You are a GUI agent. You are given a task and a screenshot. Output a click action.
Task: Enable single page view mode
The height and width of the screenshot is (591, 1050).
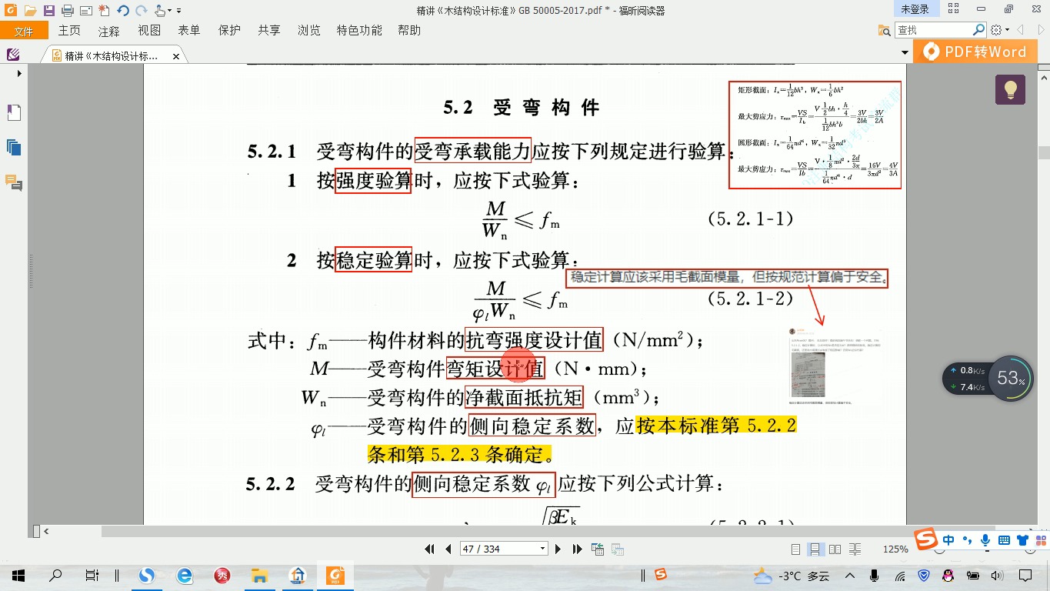(x=795, y=549)
